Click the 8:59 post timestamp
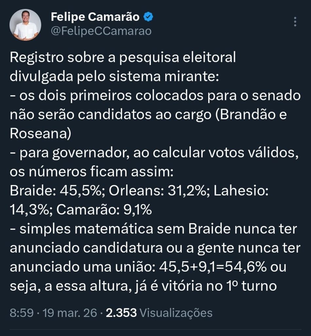 (22, 313)
